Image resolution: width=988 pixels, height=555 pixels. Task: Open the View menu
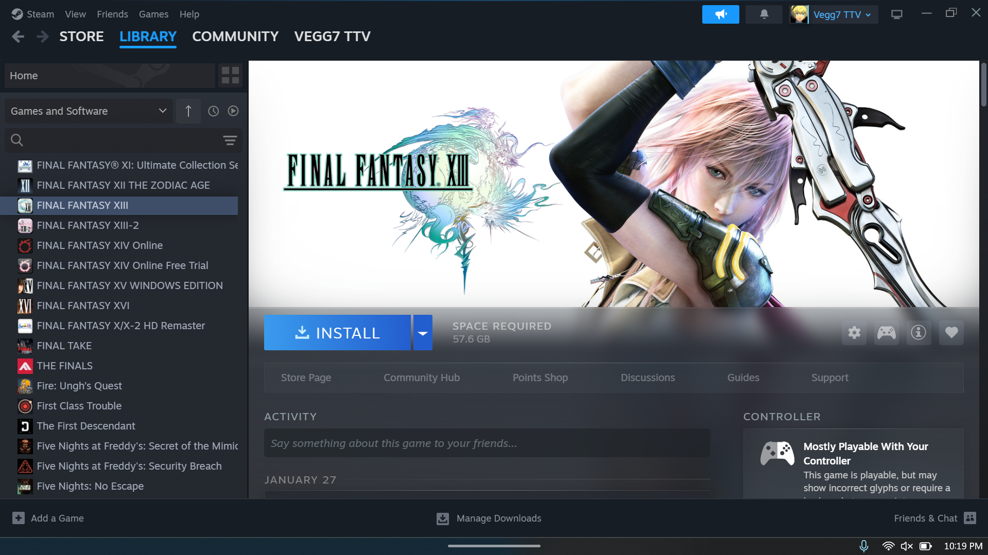pos(75,14)
